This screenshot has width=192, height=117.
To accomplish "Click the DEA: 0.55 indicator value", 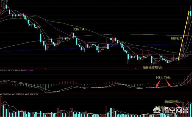I will pyautogui.click(x=19, y=70).
